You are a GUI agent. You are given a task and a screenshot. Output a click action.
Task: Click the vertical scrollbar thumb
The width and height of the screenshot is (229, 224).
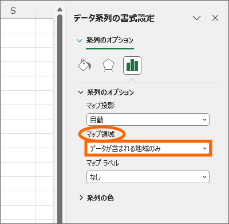[60, 119]
